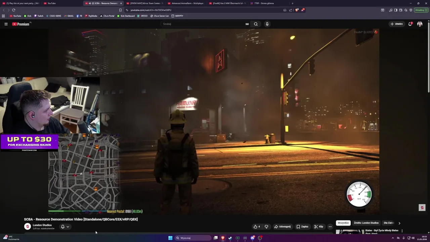Open more actions three-dot menu under video
Viewport: 430px width, 242px height.
pos(330,227)
